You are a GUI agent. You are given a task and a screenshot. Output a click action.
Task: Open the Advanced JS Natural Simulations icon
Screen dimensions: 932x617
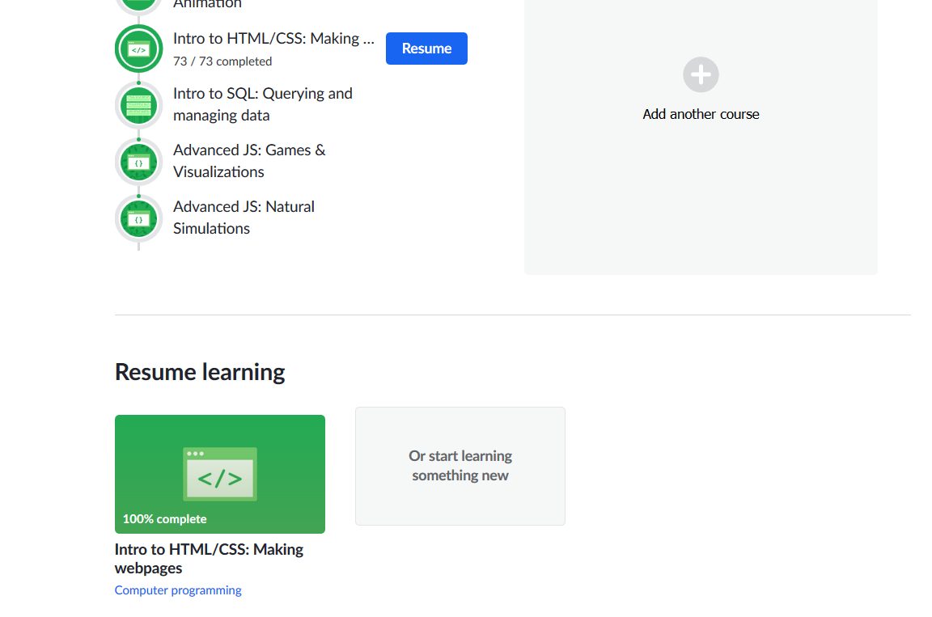pyautogui.click(x=138, y=218)
